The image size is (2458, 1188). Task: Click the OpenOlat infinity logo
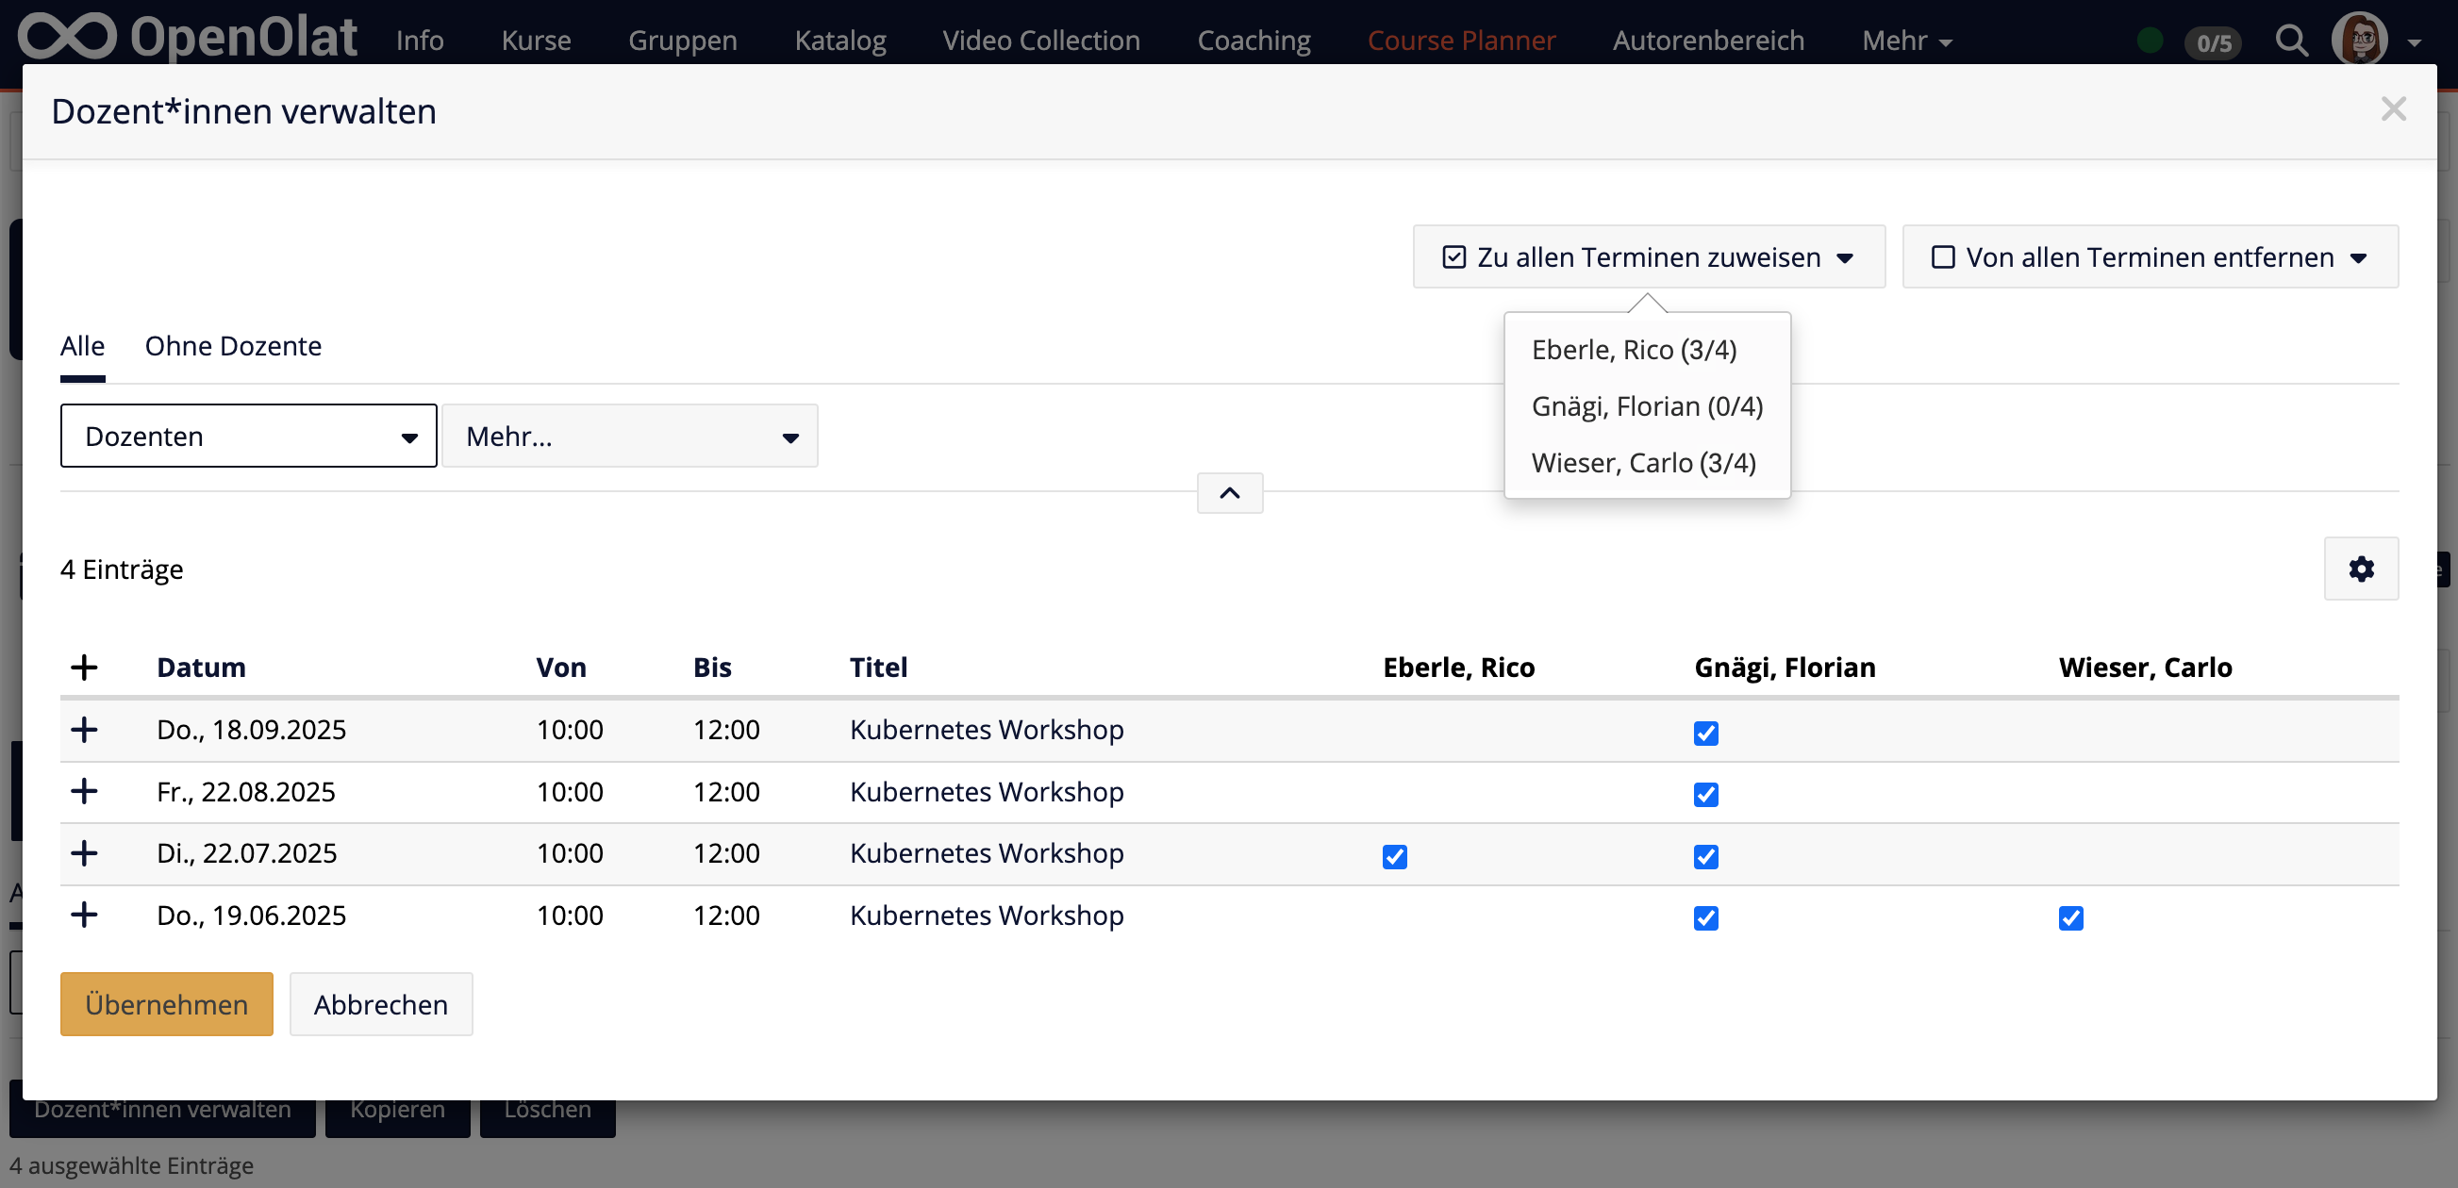(x=67, y=36)
